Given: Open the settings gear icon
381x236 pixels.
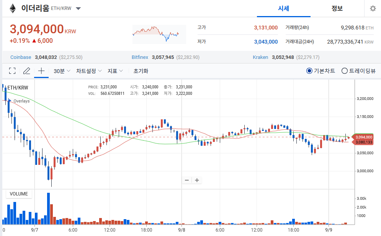Looking at the screenshot, I should (373, 8).
